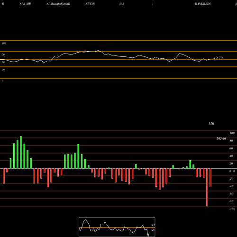Viewport: 237px width, 237px height.
Task: Click the -60 label on MR axis
Action: (x=231, y=194)
